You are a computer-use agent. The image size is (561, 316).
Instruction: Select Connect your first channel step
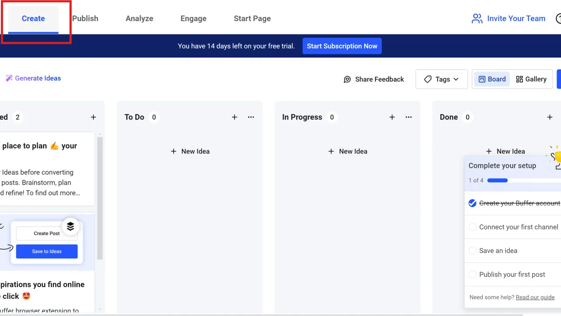pyautogui.click(x=513, y=227)
